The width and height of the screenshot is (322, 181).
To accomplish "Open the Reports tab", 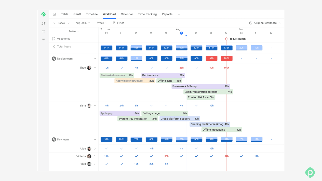I will pyautogui.click(x=167, y=14).
